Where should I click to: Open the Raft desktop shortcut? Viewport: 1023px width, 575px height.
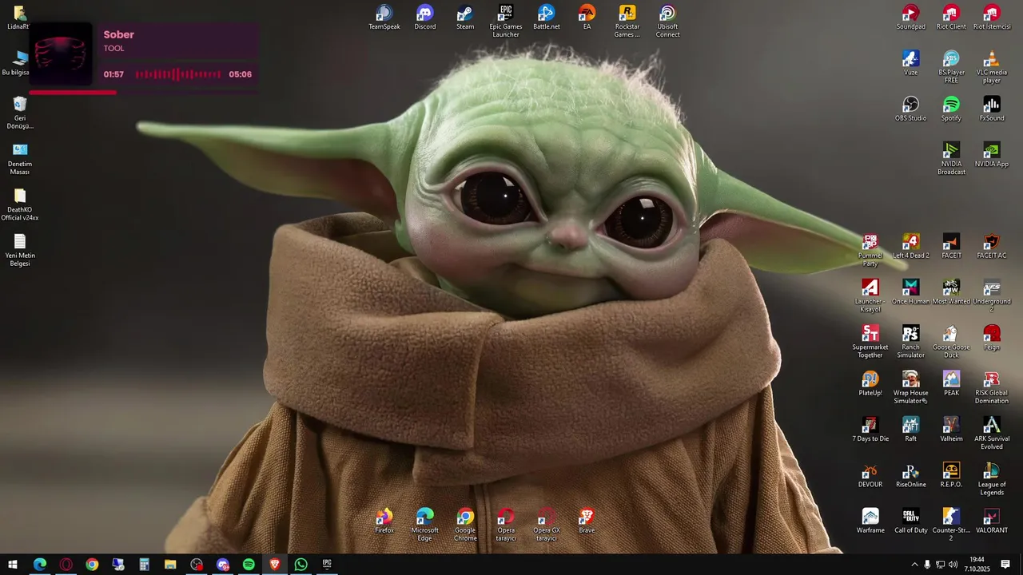(910, 430)
